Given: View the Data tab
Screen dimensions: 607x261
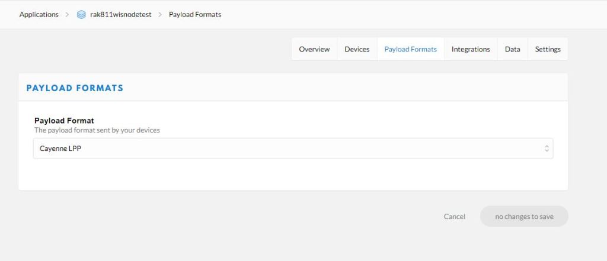Looking at the screenshot, I should [x=512, y=49].
